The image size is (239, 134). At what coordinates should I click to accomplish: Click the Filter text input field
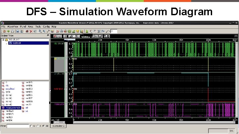(x=18, y=126)
